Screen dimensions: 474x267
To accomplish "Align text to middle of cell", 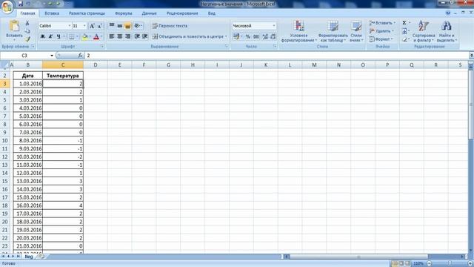I will [x=120, y=26].
